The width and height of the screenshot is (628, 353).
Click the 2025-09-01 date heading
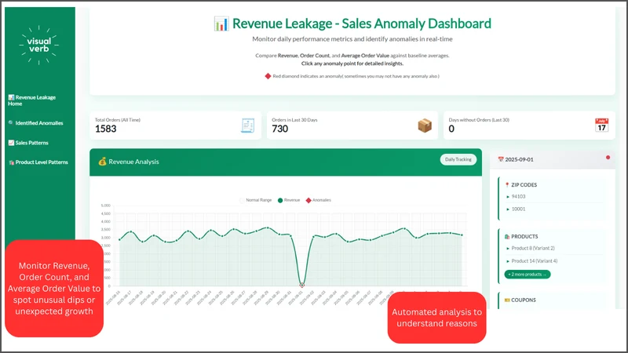coord(519,159)
